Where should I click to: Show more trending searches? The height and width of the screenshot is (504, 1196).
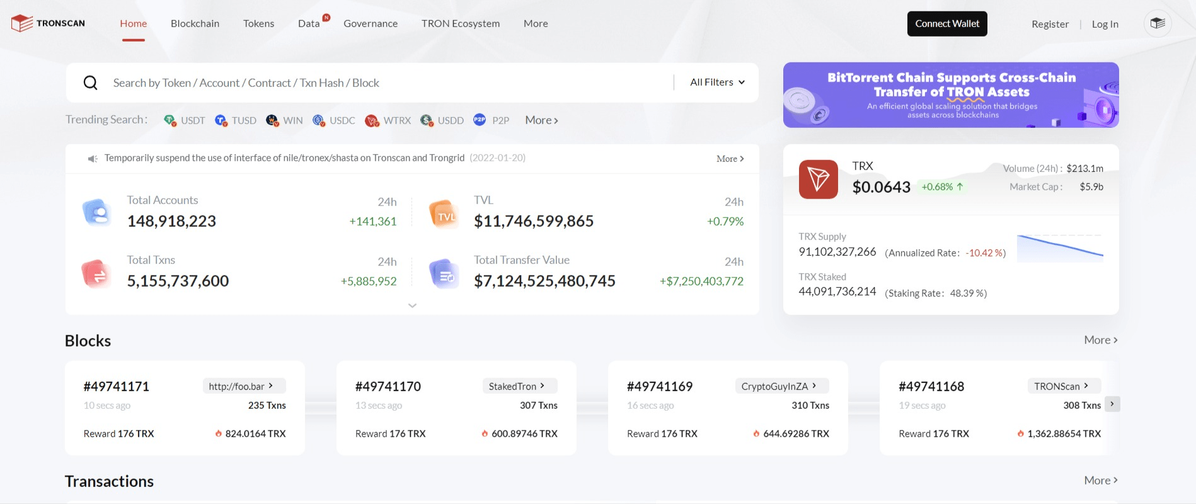pos(542,120)
